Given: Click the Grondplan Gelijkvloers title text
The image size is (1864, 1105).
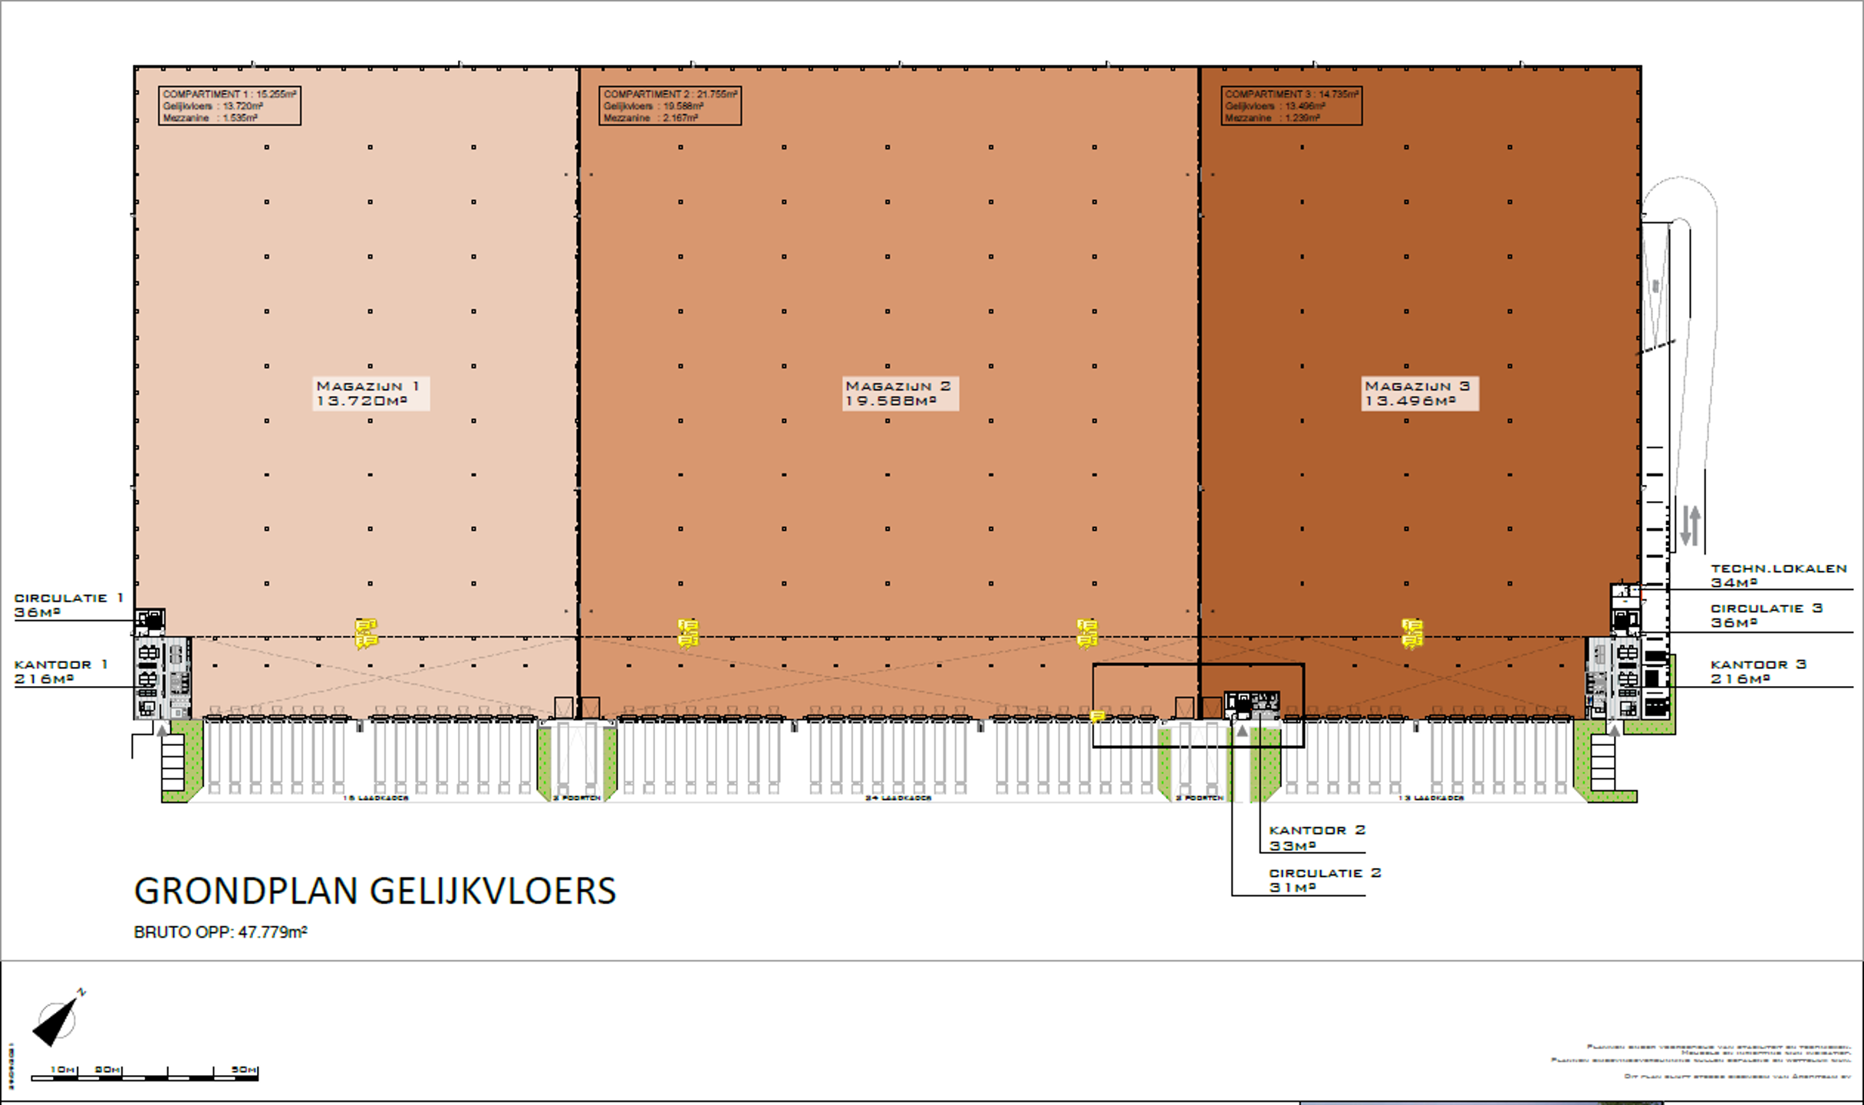Looking at the screenshot, I should (374, 892).
